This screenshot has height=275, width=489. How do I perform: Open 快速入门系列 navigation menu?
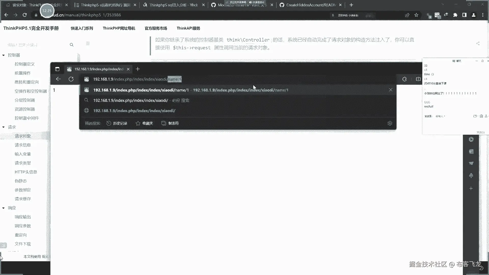click(x=82, y=28)
